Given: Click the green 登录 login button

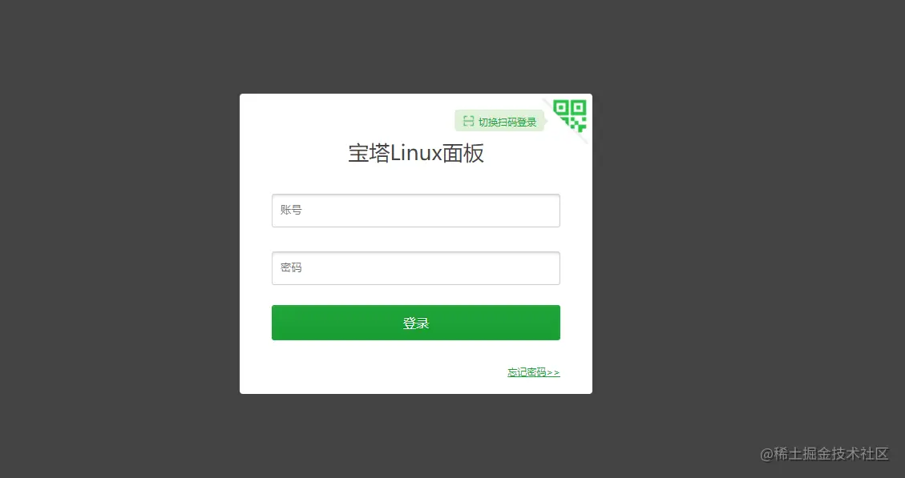Looking at the screenshot, I should pyautogui.click(x=415, y=323).
